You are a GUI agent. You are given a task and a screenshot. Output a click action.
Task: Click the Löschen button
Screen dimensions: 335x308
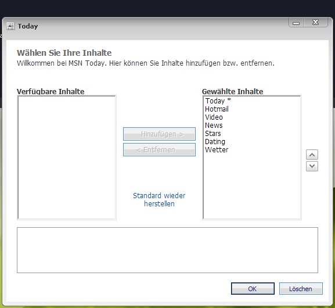[x=301, y=289]
